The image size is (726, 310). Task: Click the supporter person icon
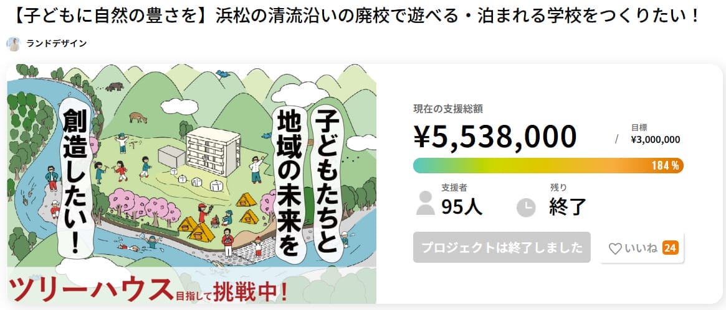click(426, 203)
